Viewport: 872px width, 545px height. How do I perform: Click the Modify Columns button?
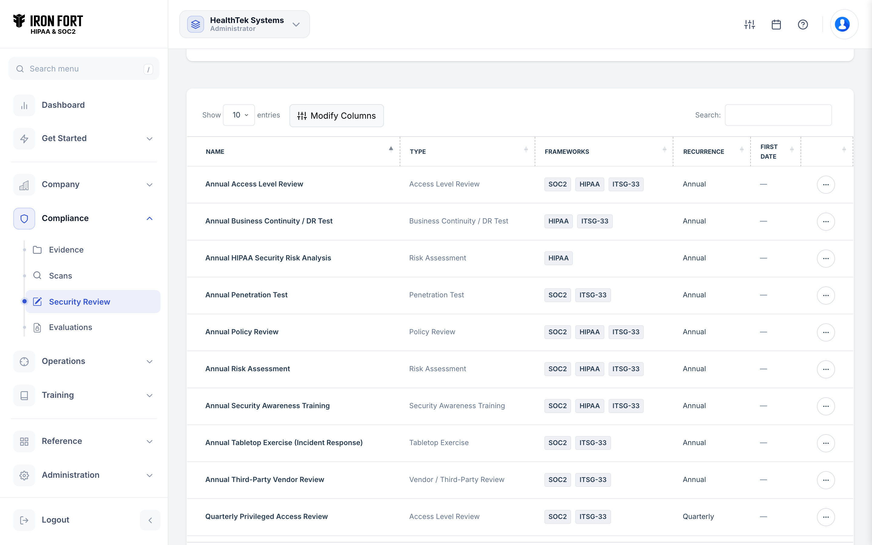click(337, 116)
